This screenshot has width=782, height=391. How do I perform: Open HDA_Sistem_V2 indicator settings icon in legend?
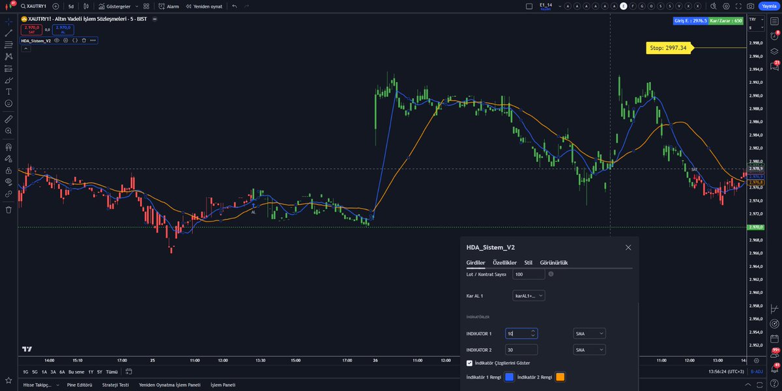(x=66, y=40)
